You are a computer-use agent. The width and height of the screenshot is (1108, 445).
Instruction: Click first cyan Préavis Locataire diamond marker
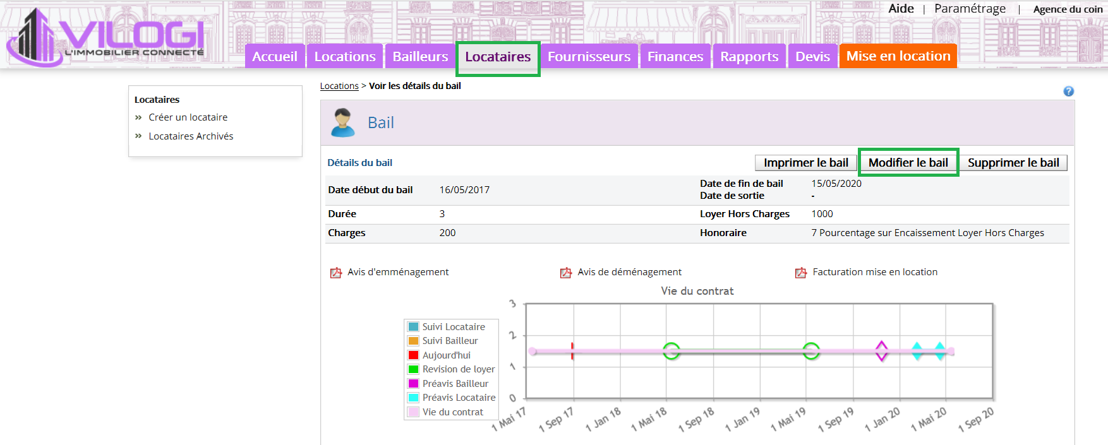click(x=917, y=351)
